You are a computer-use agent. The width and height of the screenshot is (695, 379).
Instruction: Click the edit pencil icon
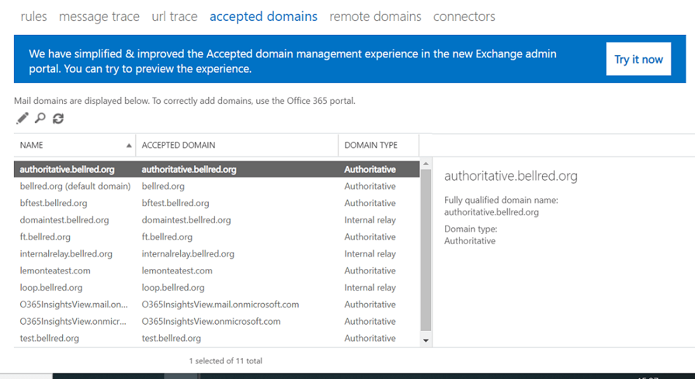(x=22, y=119)
